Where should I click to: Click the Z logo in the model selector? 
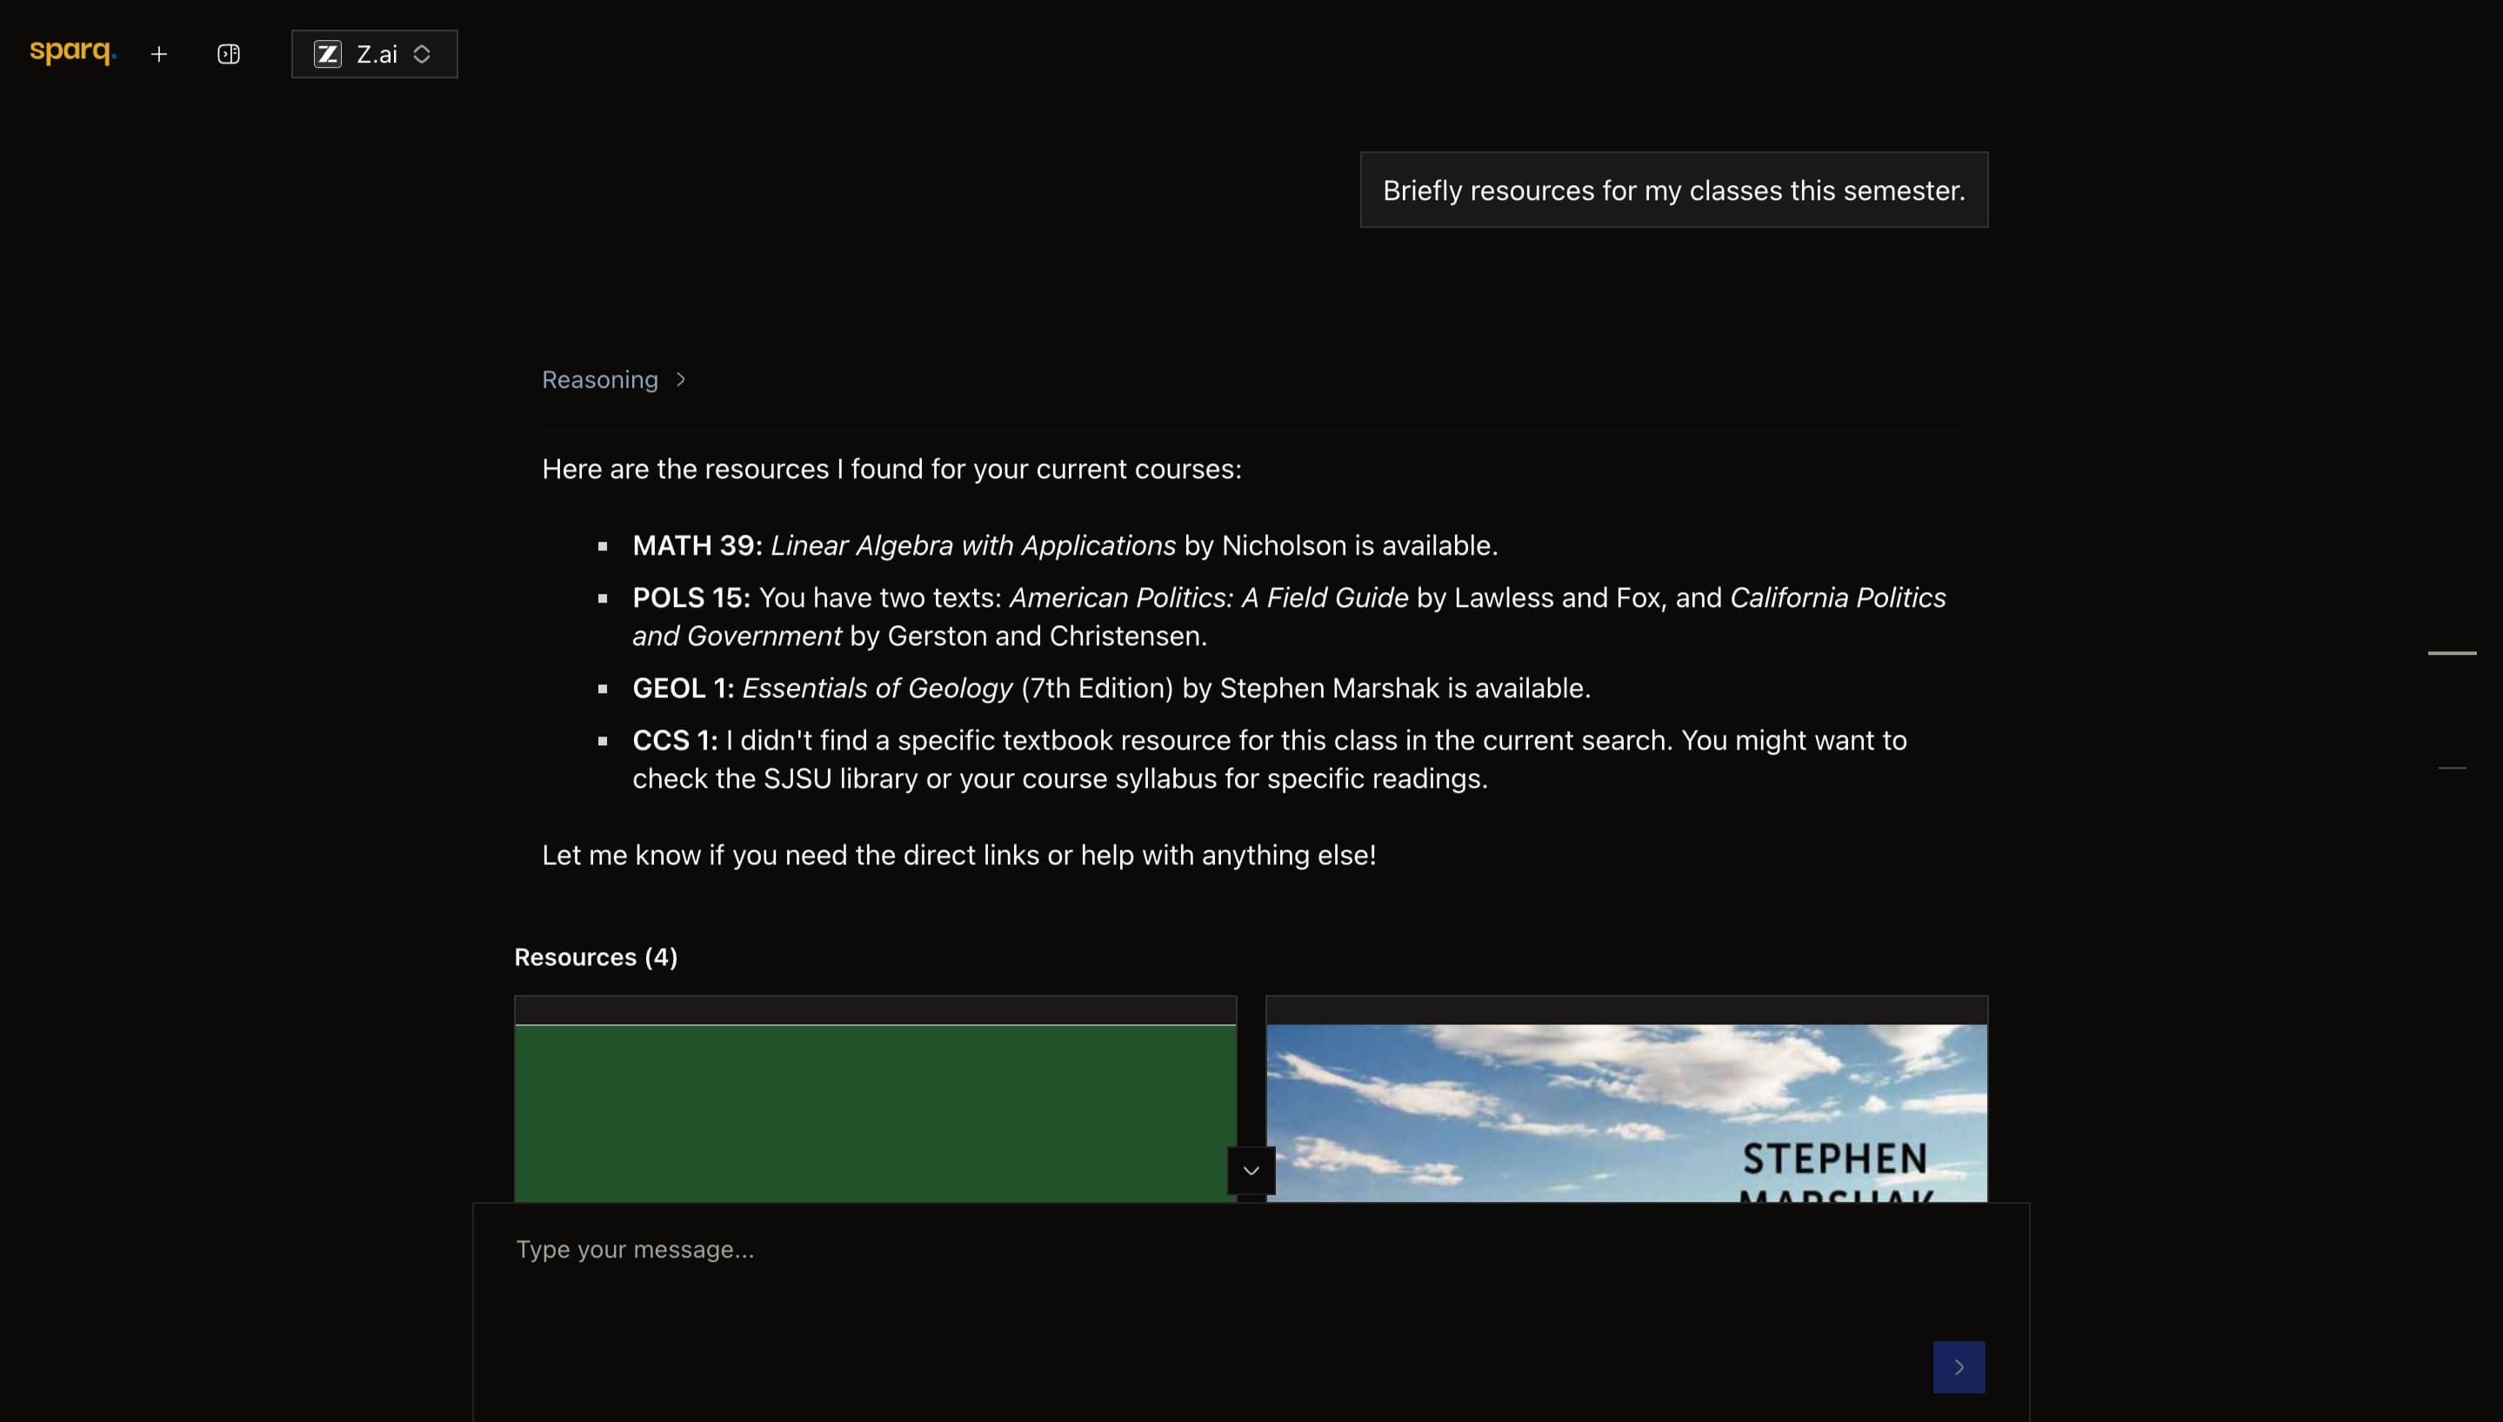(x=328, y=54)
